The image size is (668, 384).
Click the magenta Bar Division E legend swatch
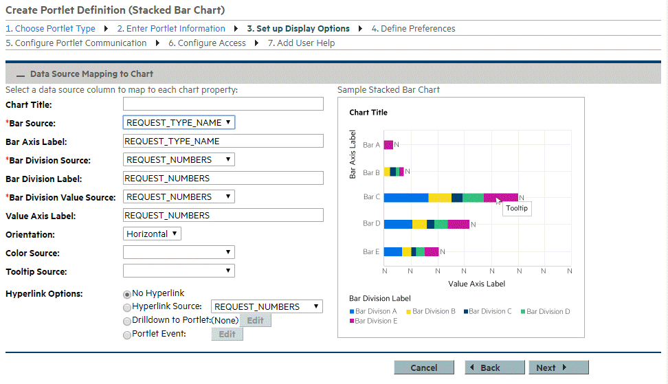(x=353, y=321)
